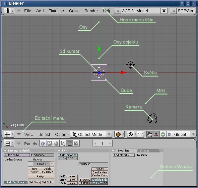Switch to Scene context image icon
198x188 pixels.
[x=76, y=144]
